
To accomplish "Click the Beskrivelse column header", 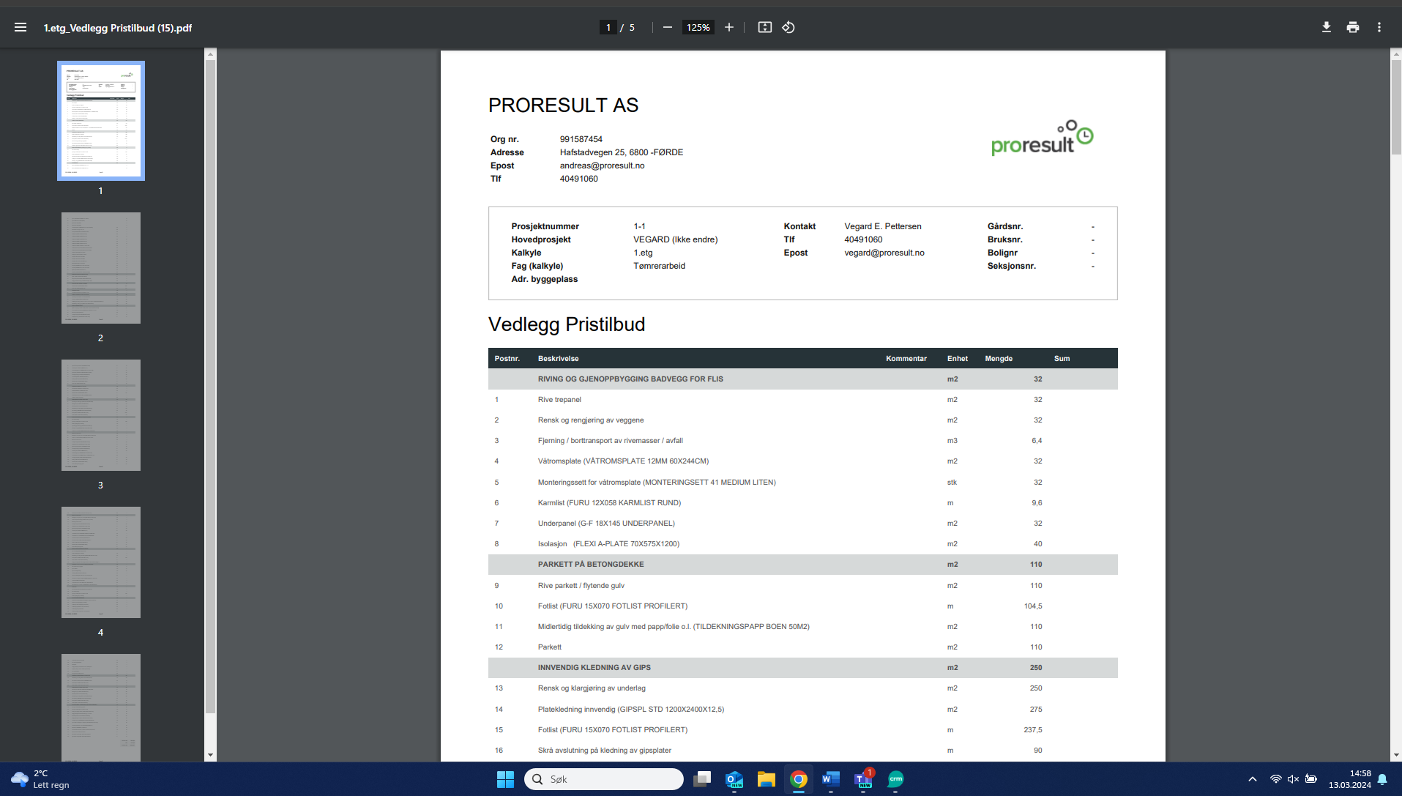I will point(558,359).
